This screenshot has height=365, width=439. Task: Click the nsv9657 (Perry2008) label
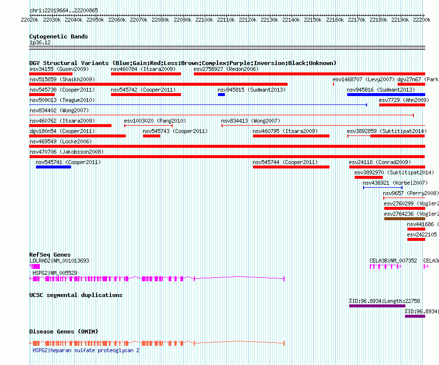(x=411, y=193)
